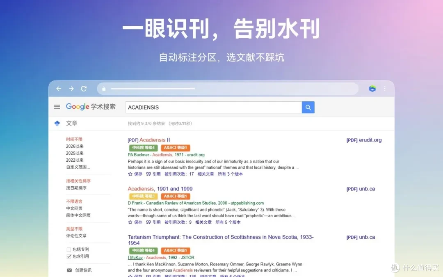Image resolution: width=443 pixels, height=277 pixels.
Task: Click author link PA Buckner
Action: click(138, 155)
